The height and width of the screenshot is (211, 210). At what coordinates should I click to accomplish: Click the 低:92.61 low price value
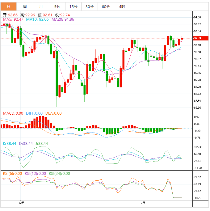click(45, 15)
